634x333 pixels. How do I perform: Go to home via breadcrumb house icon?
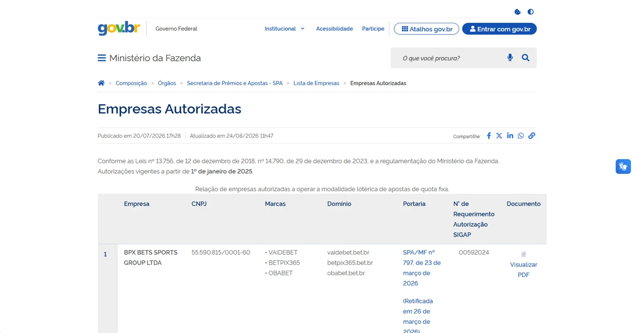pyautogui.click(x=101, y=83)
